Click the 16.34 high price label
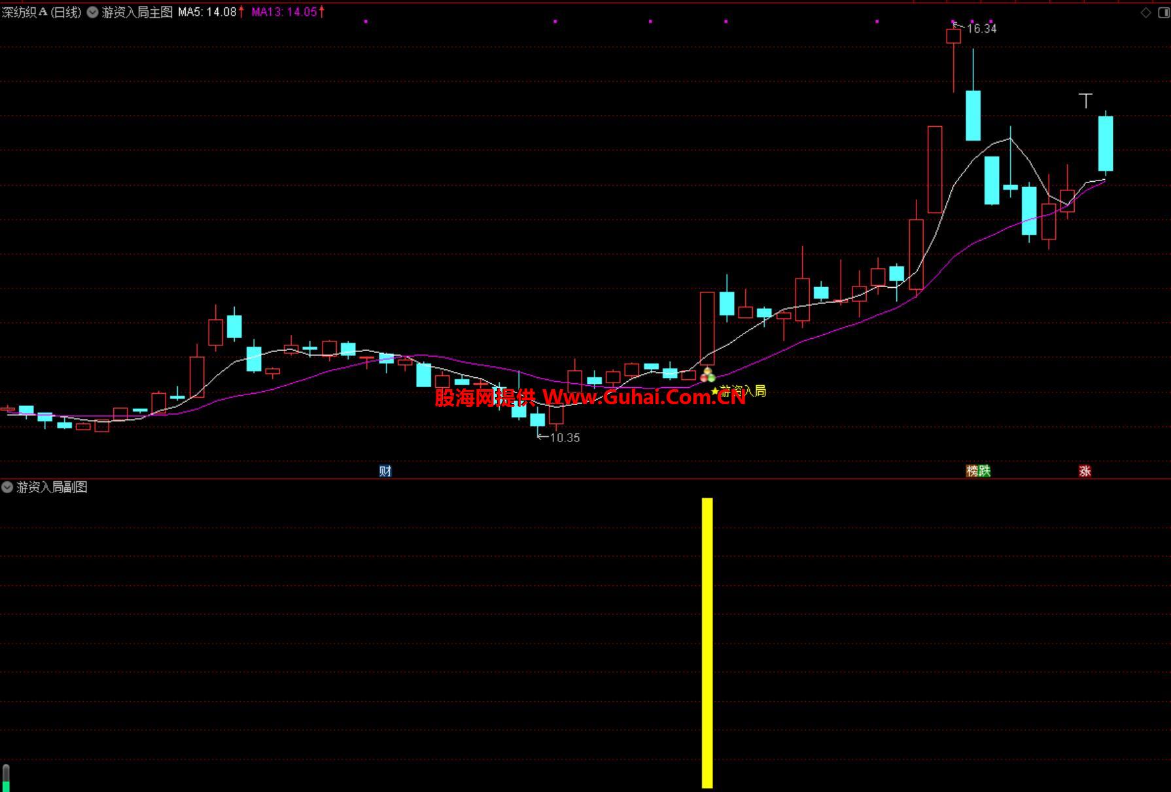1171x792 pixels. [981, 29]
